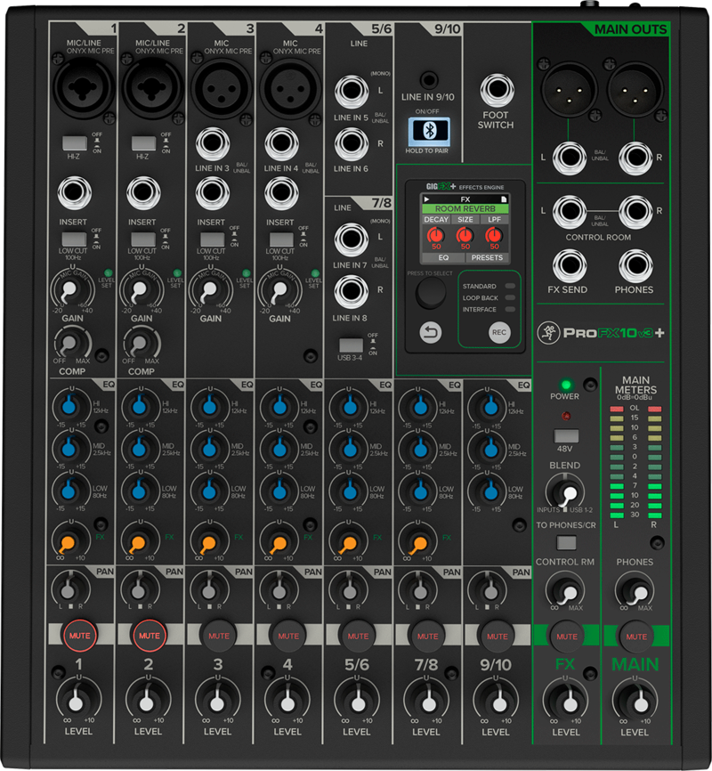
Task: Click channel 1 GAIN knob
Action: [72, 291]
